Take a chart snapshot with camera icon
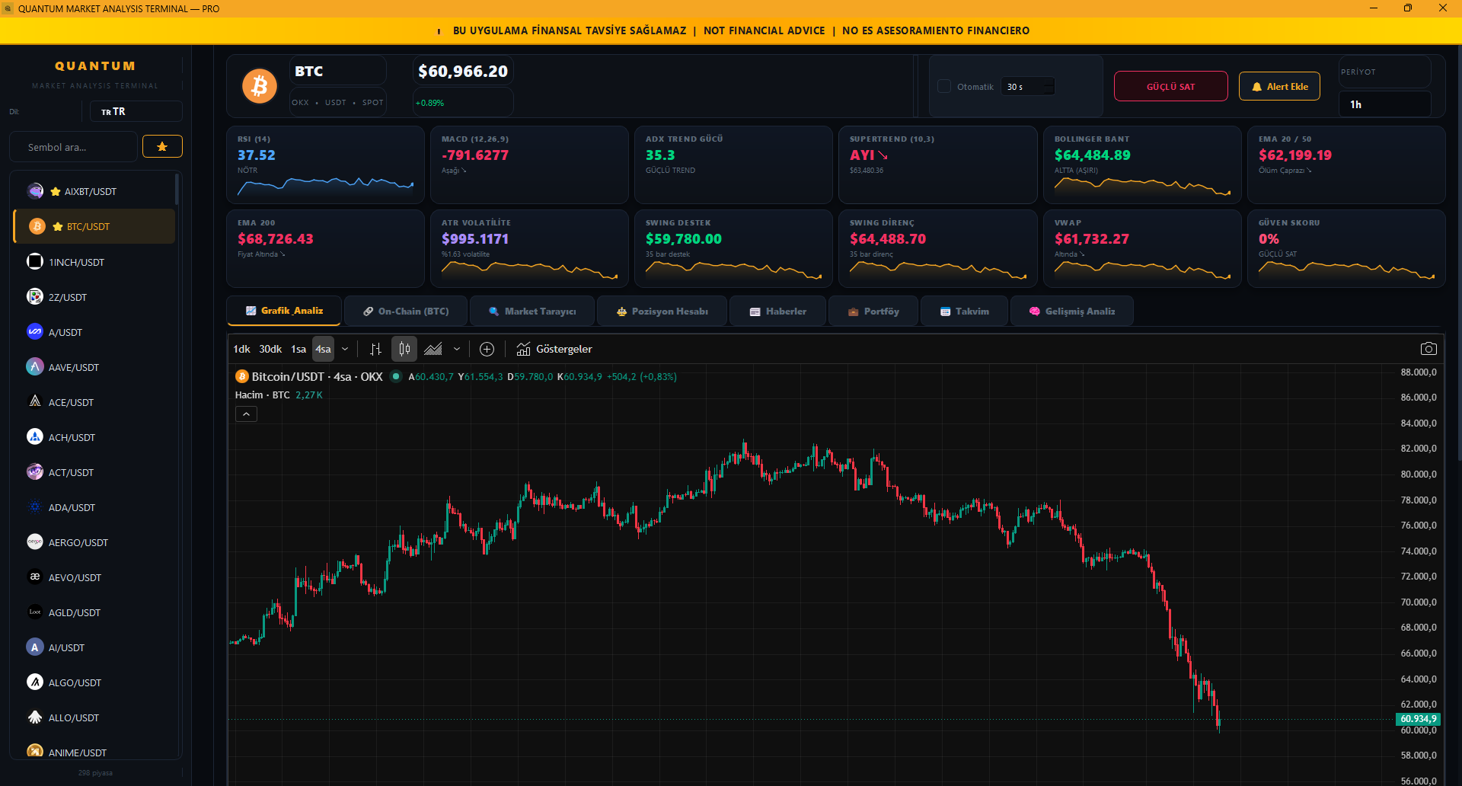1462x786 pixels. (1428, 349)
